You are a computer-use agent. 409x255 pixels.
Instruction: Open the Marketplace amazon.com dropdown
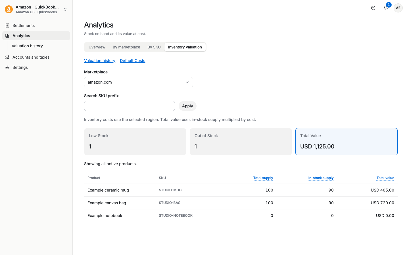tap(139, 82)
